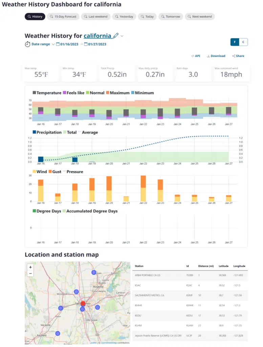Click the stopwatch icon next to Date range
Image resolution: width=263 pixels, height=347 pixels.
point(27,44)
